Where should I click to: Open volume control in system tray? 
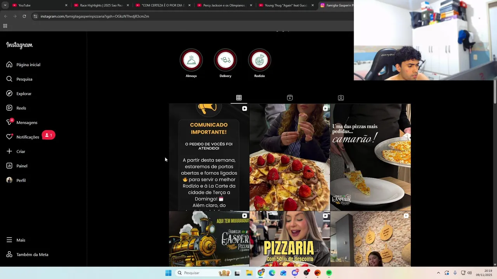[x=469, y=273]
